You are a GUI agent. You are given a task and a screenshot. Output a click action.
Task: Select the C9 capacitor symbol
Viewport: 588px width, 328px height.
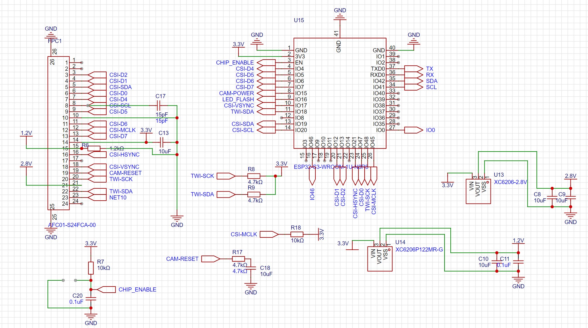tap(570, 197)
